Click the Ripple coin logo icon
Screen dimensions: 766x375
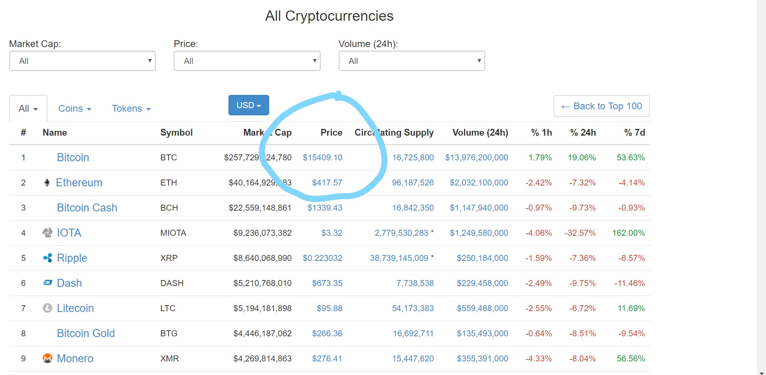pos(48,258)
